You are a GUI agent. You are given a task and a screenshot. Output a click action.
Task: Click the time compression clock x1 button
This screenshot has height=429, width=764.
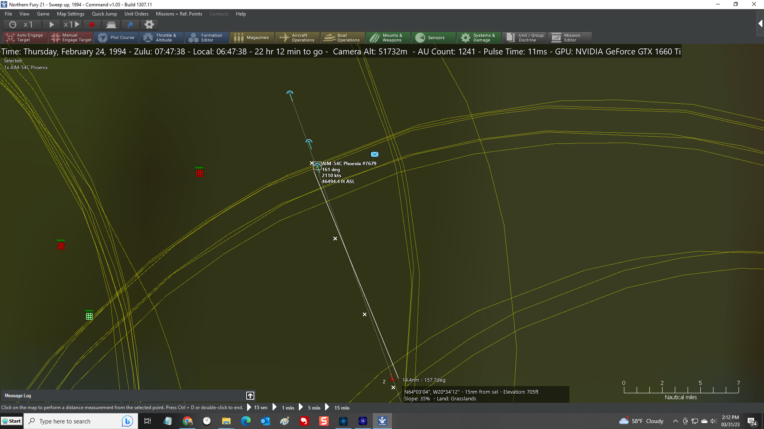[x=21, y=25]
